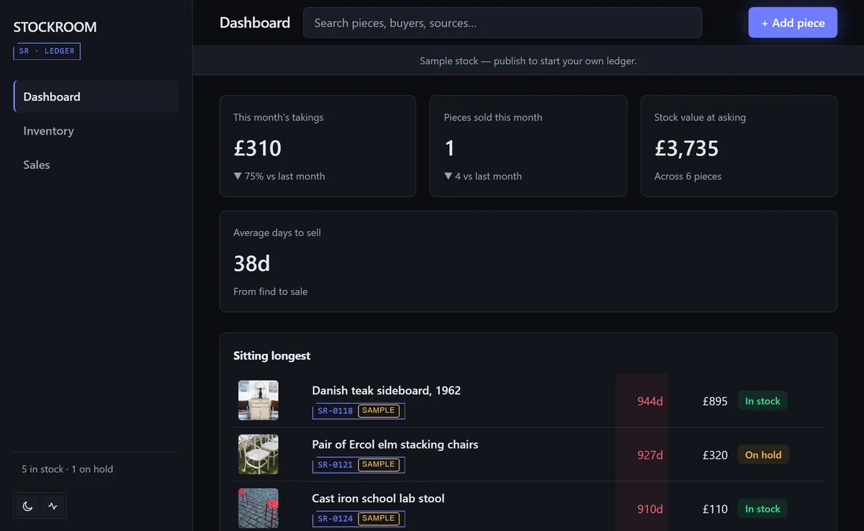Click the £110 price
This screenshot has height=531, width=864.
click(715, 509)
